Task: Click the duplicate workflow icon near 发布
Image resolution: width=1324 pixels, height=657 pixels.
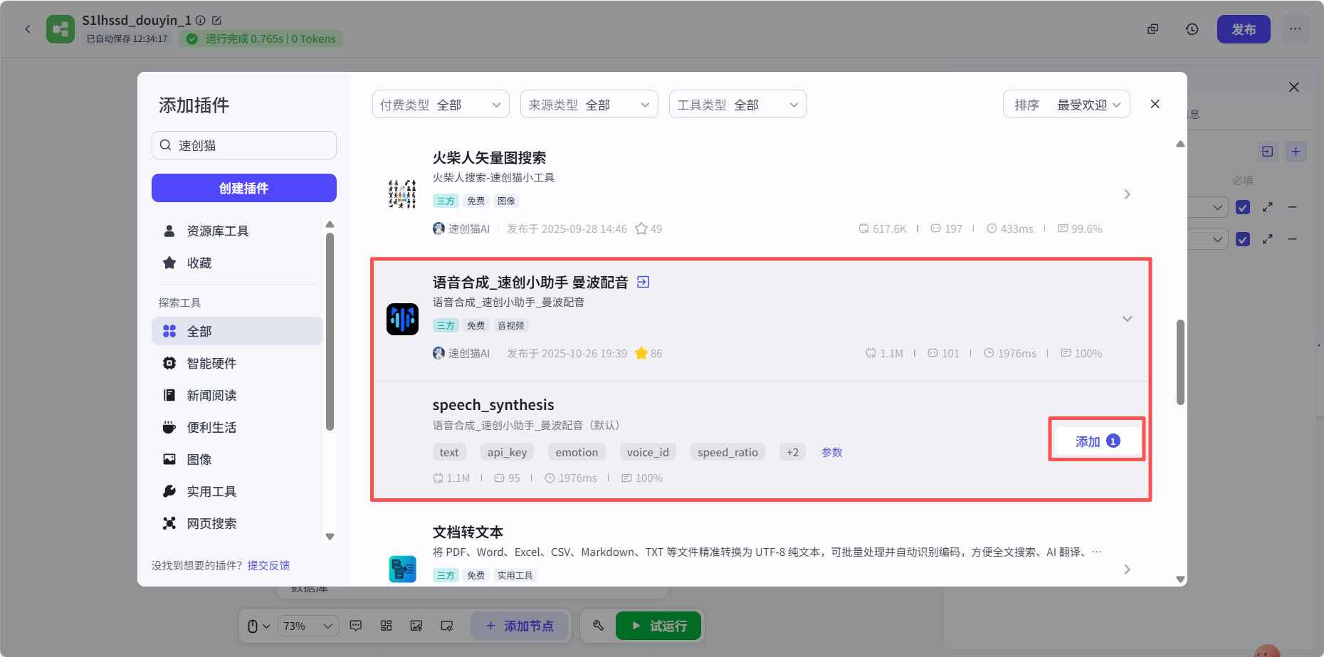Action: click(x=1153, y=29)
